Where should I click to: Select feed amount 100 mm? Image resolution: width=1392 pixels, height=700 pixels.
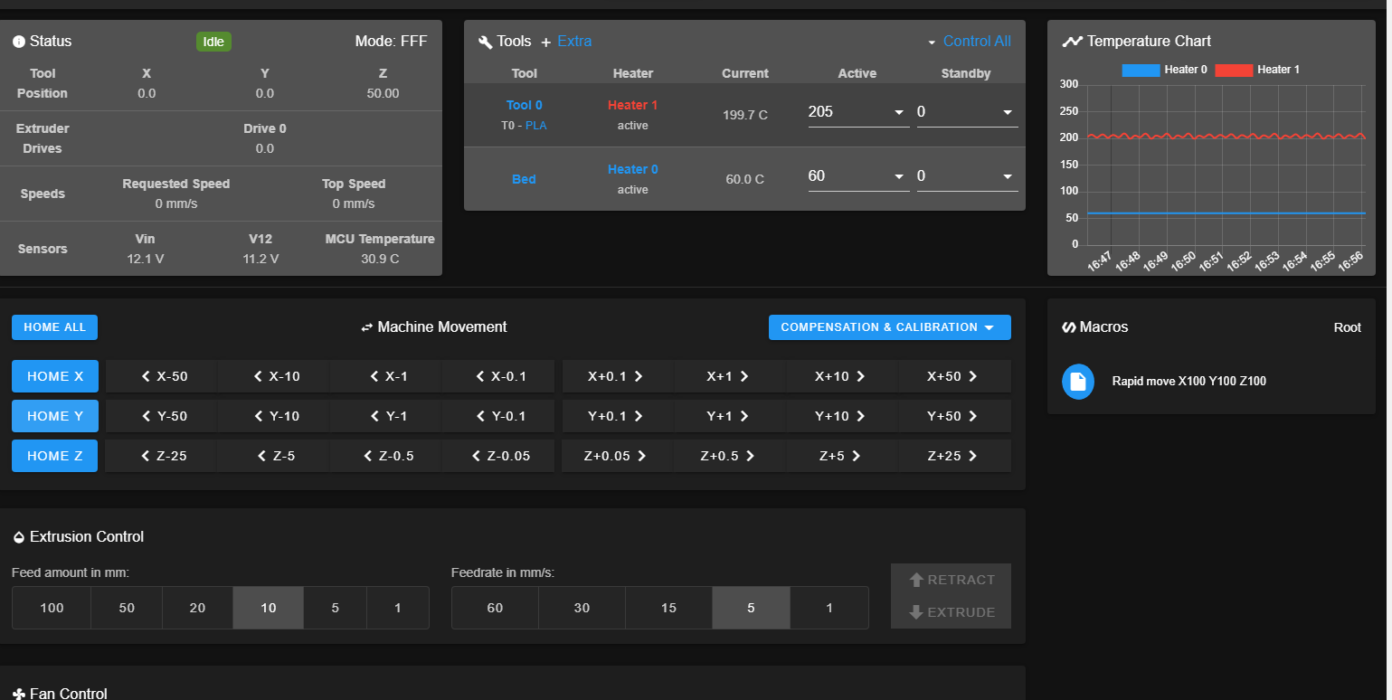(52, 608)
